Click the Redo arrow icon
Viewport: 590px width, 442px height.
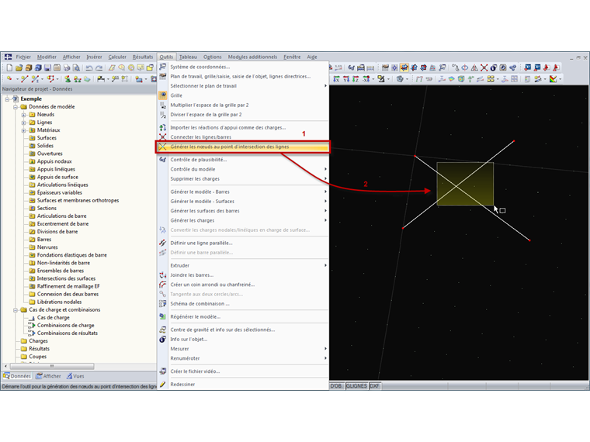point(99,68)
